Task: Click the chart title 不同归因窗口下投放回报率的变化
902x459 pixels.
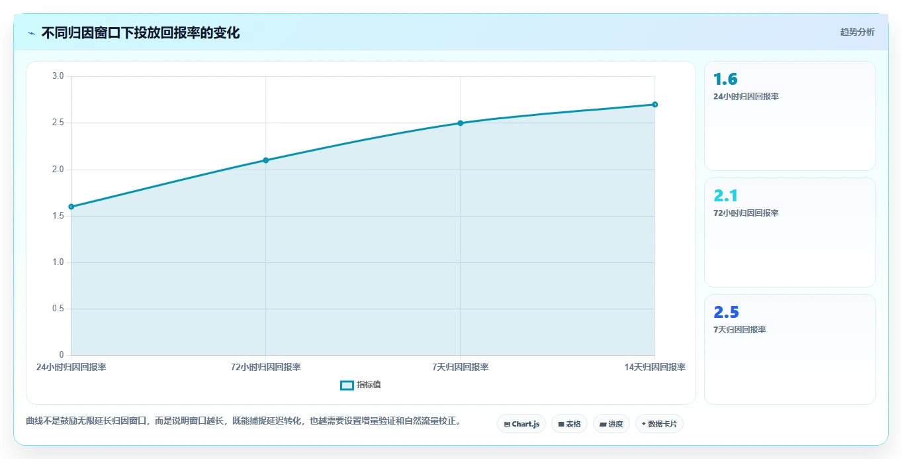Action: [140, 33]
